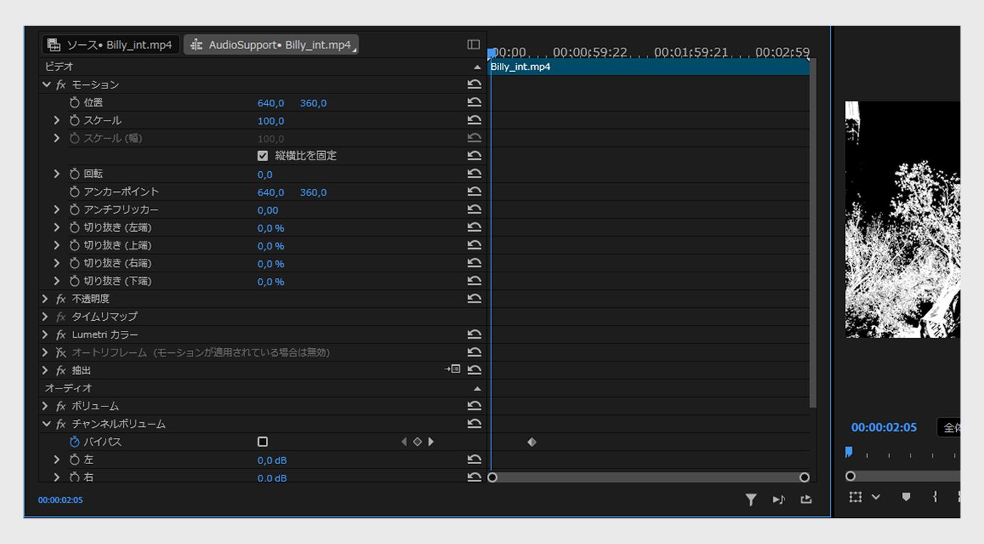The width and height of the screenshot is (984, 544).
Task: Go to next バイパス keyframe
Action: click(431, 442)
